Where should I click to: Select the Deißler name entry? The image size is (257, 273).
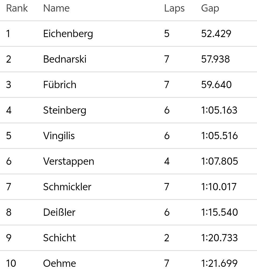pos(59,212)
